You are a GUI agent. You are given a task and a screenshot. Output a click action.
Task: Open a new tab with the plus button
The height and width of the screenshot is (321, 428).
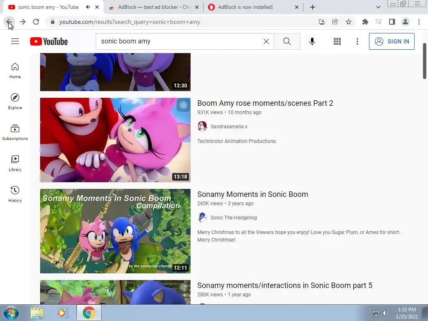313,7
